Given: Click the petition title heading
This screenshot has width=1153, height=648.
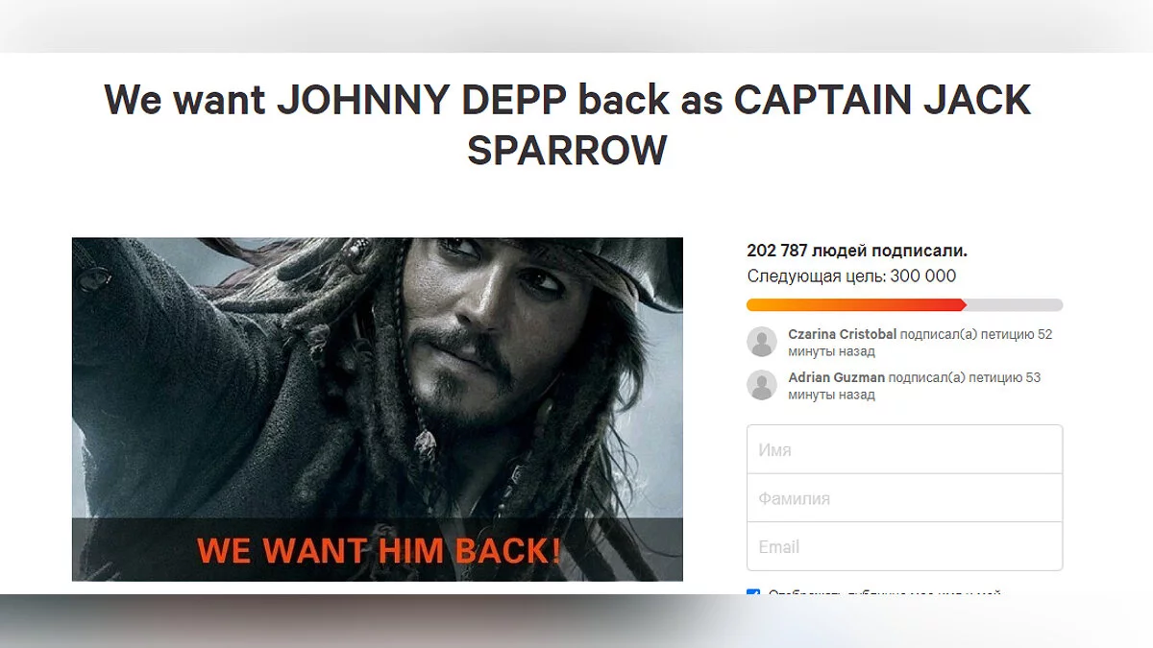Looking at the screenshot, I should point(567,125).
